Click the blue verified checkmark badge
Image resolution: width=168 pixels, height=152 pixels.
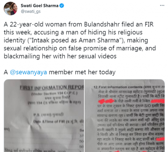tap(62, 6)
